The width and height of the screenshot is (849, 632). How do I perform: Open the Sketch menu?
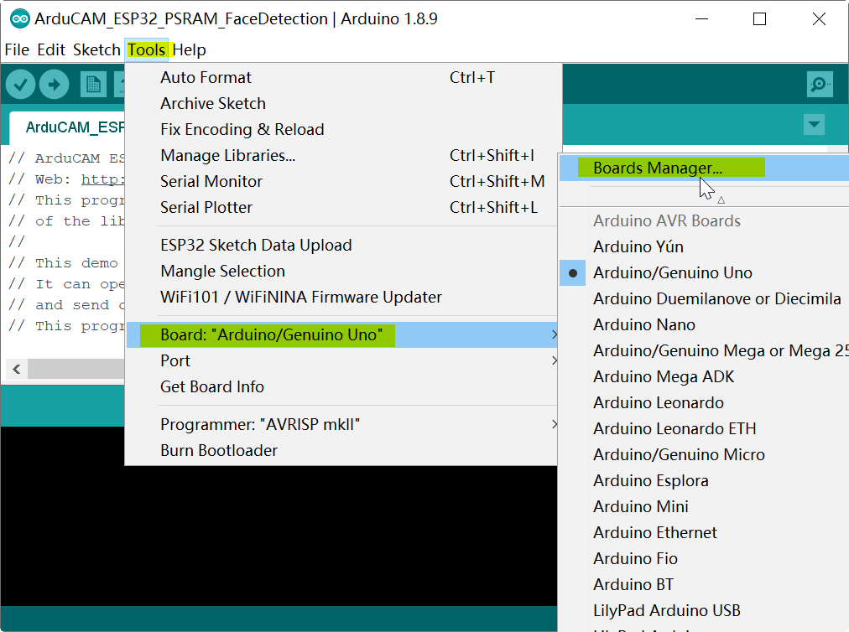point(96,49)
